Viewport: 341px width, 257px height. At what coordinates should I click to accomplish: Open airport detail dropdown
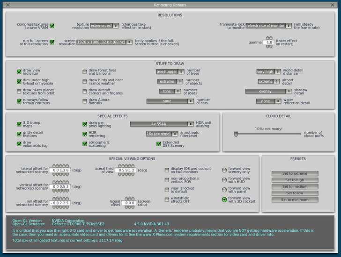tap(268, 82)
